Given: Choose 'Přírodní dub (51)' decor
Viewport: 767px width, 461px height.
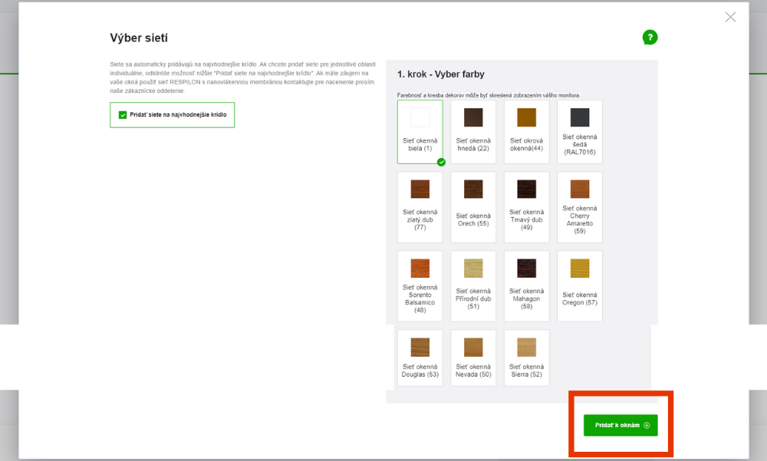Looking at the screenshot, I should [473, 285].
